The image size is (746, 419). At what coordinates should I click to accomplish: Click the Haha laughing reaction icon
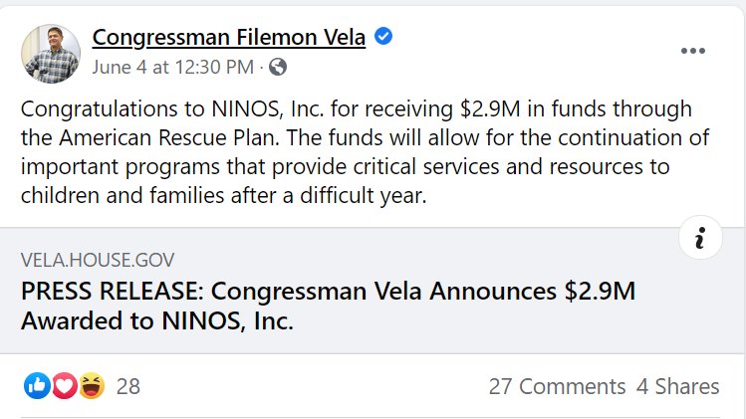(92, 385)
